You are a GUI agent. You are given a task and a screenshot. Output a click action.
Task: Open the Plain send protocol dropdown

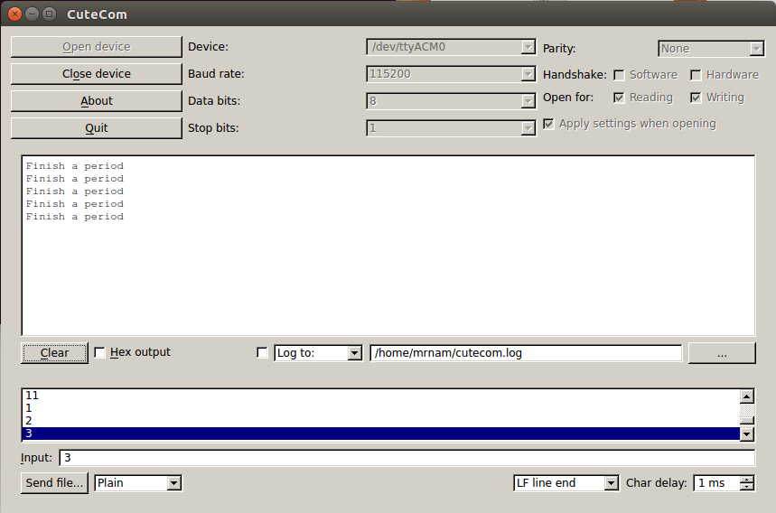(138, 483)
